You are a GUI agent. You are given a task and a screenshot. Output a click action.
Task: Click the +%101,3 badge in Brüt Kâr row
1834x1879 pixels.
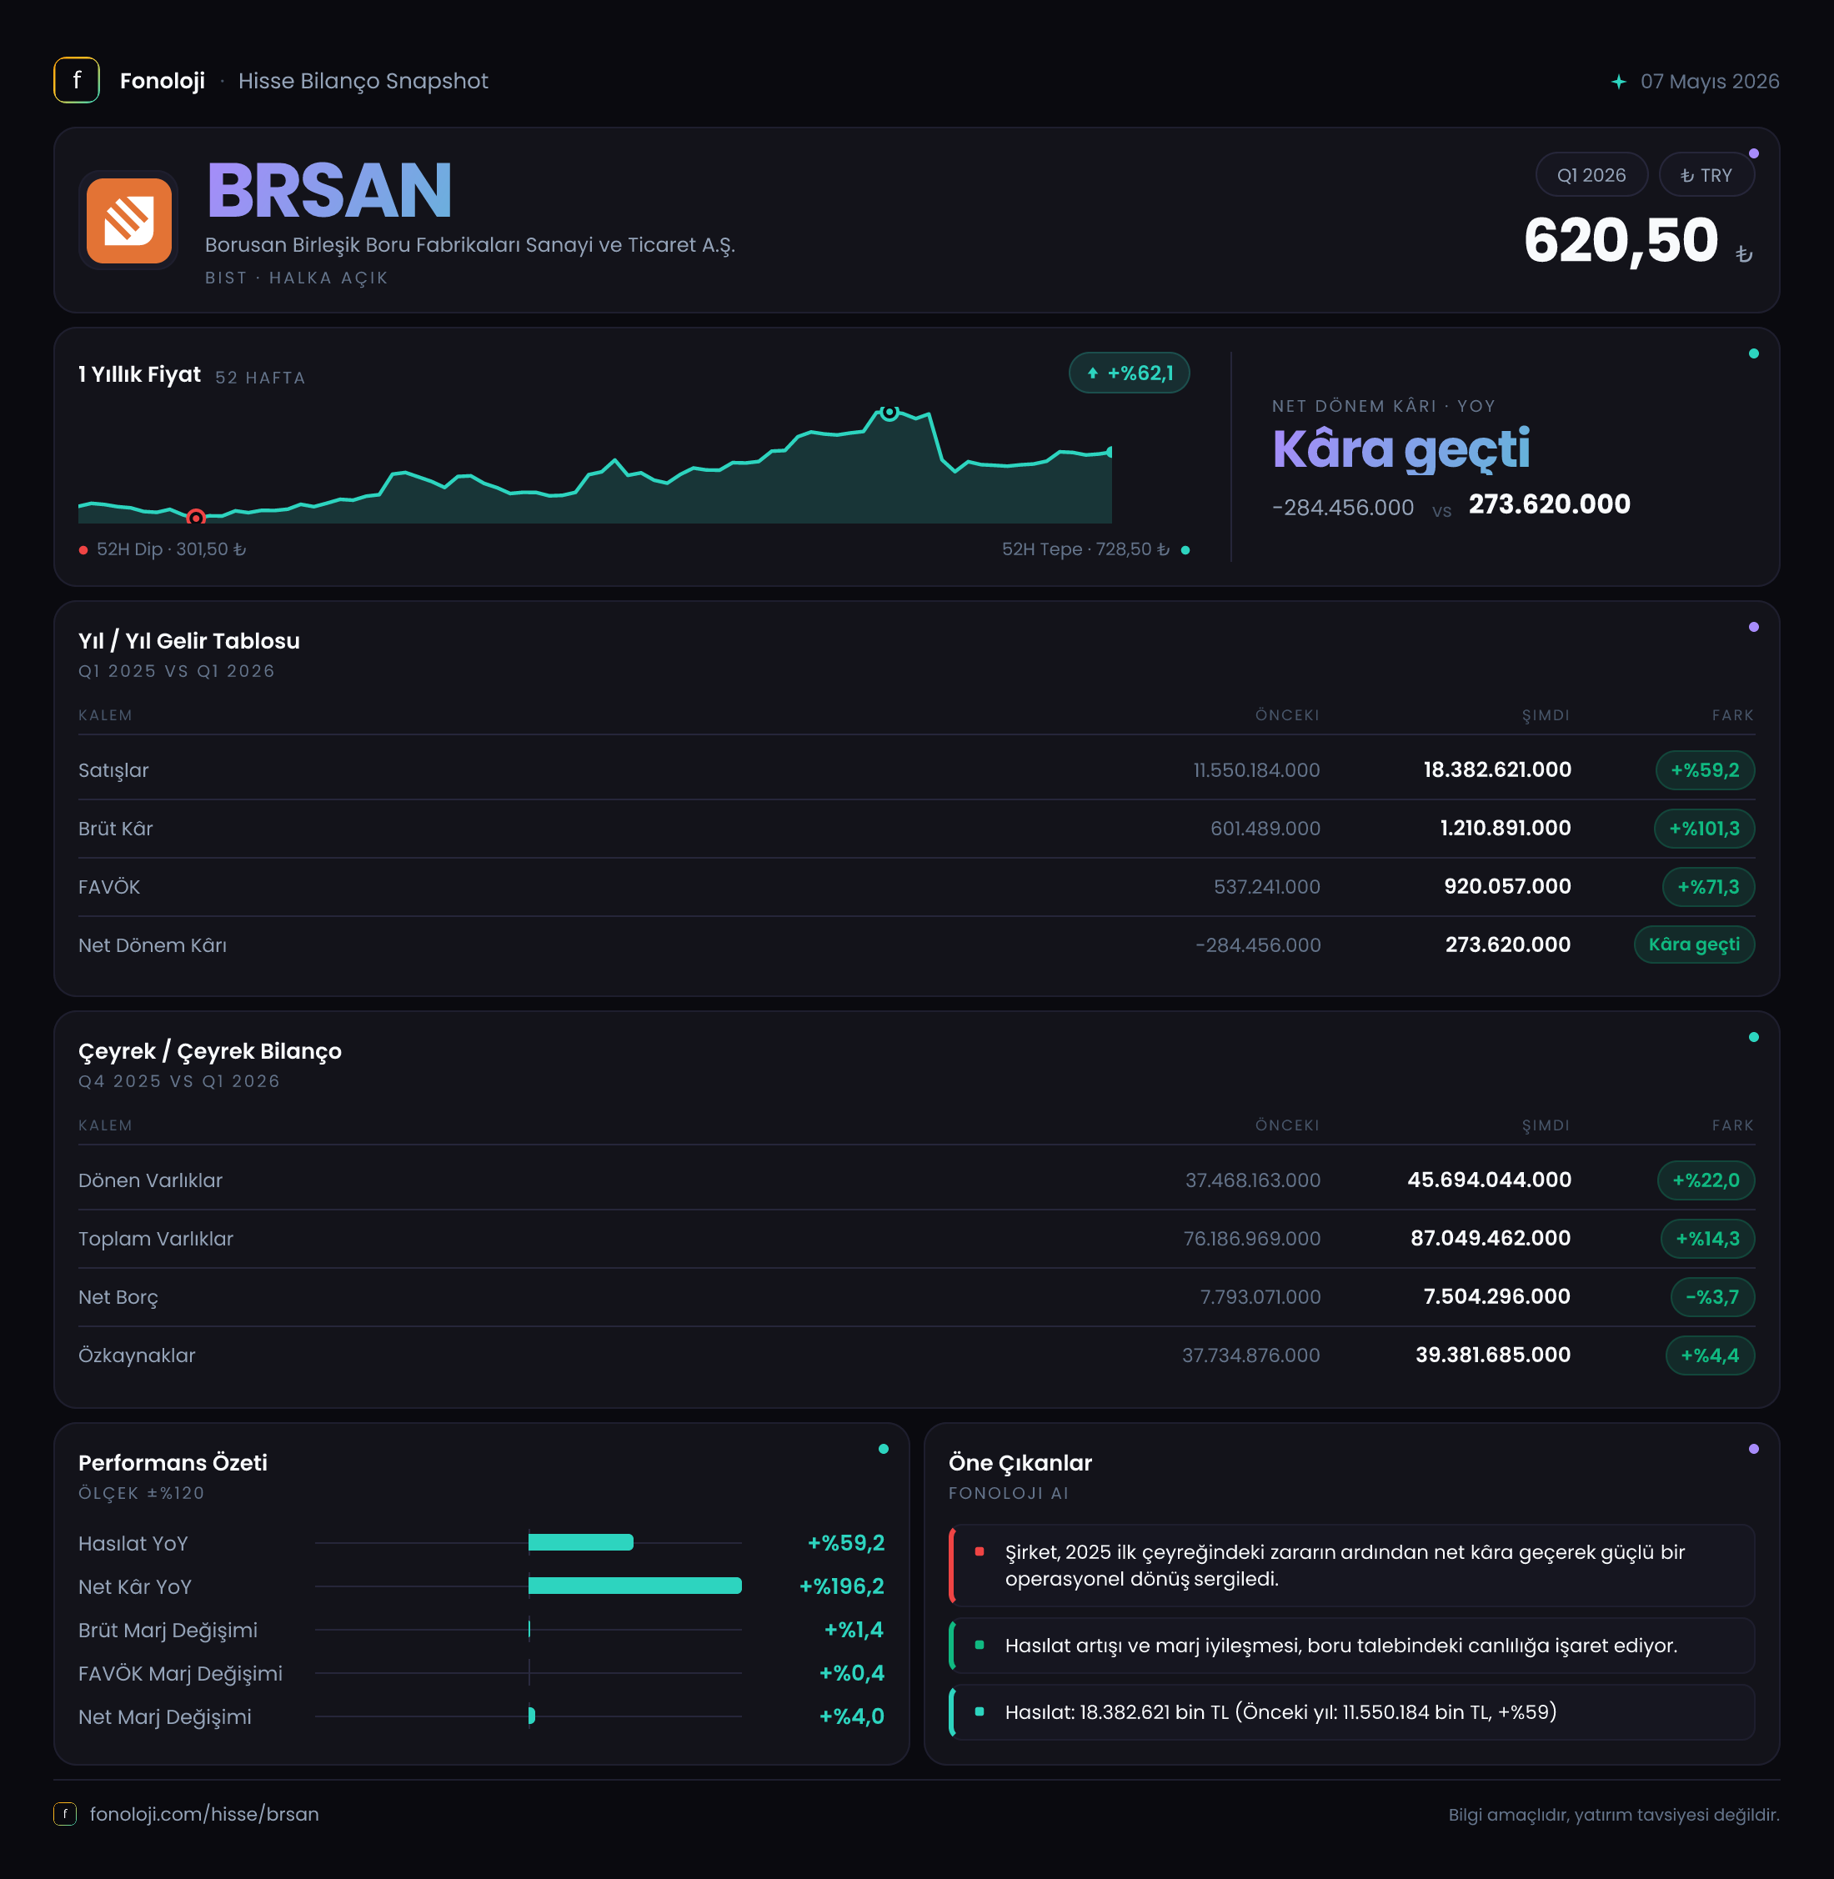(1704, 829)
